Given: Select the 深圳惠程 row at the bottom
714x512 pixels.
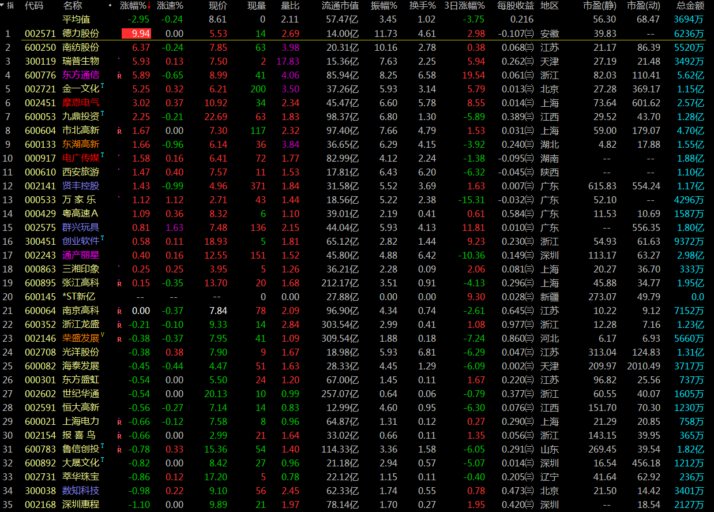Looking at the screenshot, I should pyautogui.click(x=81, y=504).
